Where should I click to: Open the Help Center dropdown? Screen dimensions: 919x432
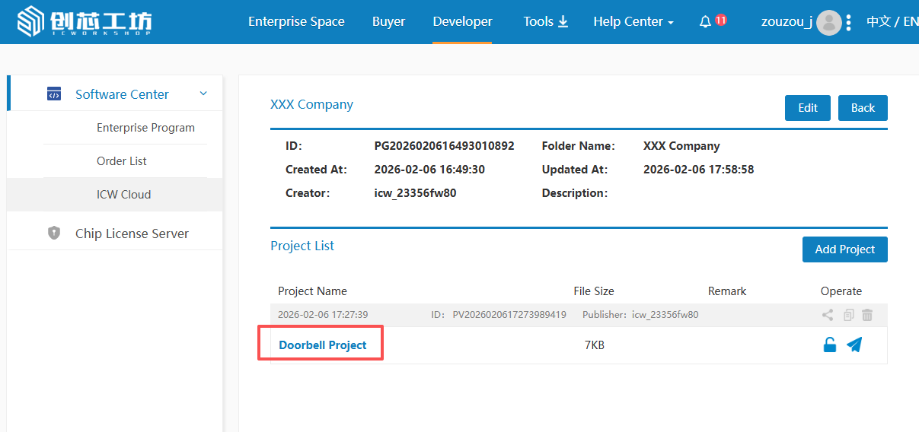pyautogui.click(x=633, y=22)
